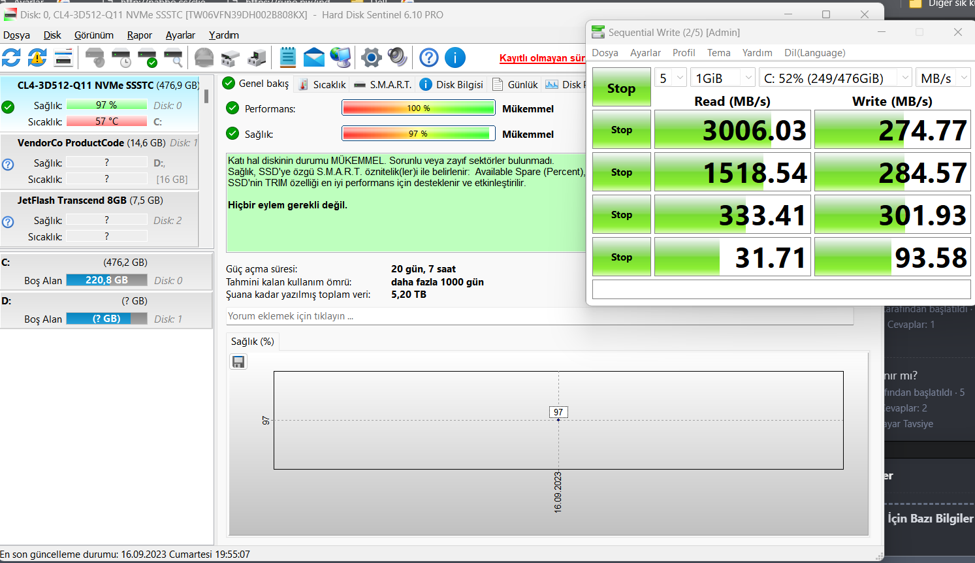Click the multiple small drives toolbar icon
Viewport: 975px width, 563px height.
pyautogui.click(x=231, y=57)
